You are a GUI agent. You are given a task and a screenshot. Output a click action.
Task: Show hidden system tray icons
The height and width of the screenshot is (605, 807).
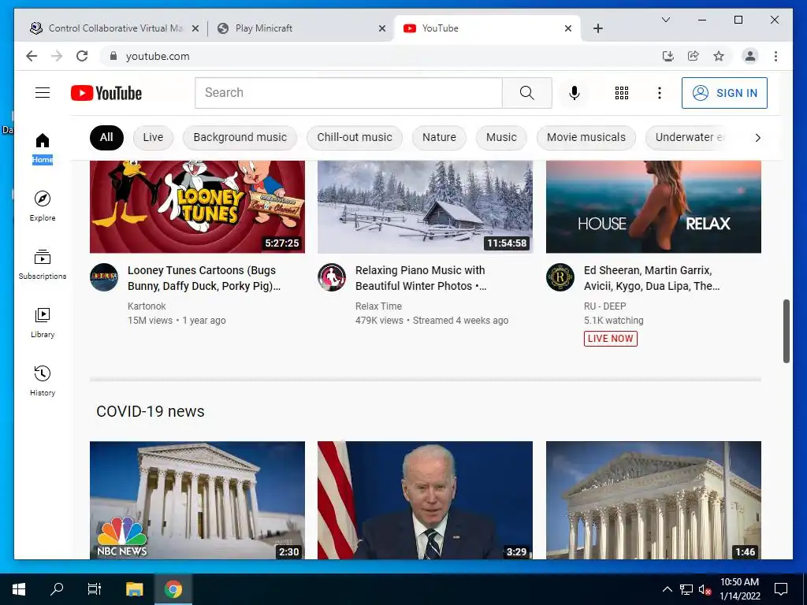point(667,589)
